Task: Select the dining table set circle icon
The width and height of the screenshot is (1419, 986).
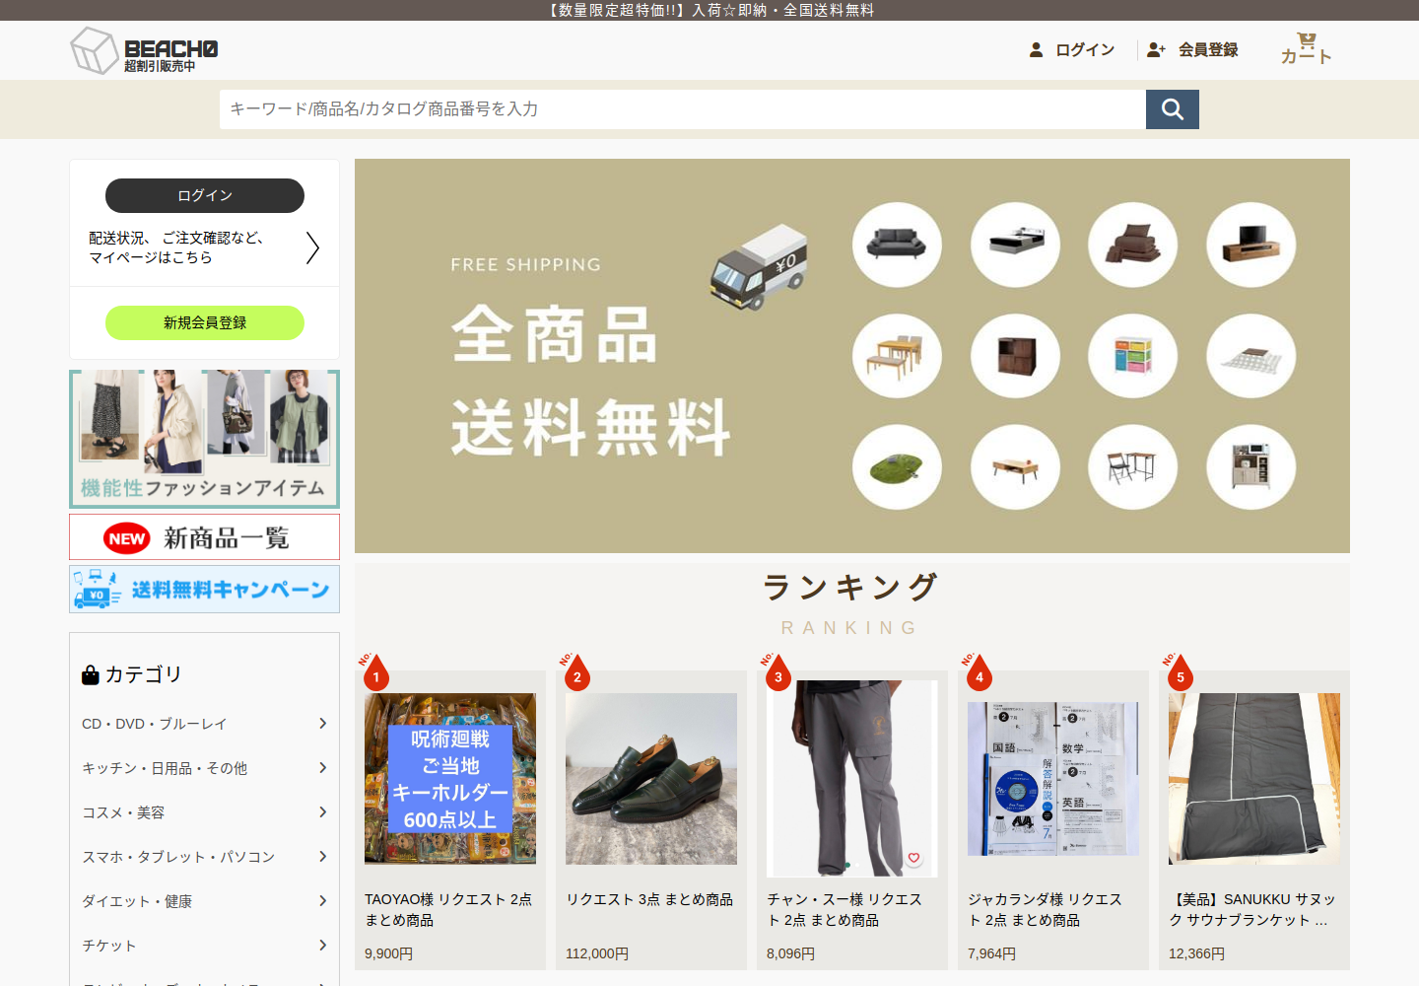Action: [897, 356]
